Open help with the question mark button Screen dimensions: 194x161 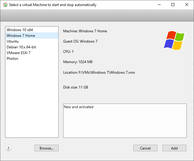(8, 148)
